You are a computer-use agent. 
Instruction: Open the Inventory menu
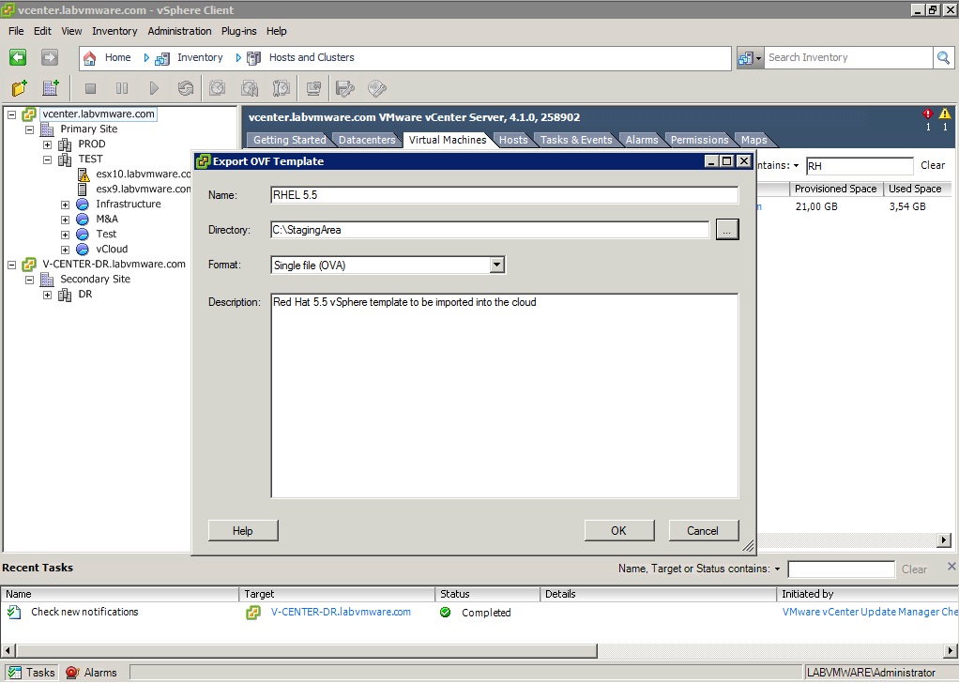point(114,31)
